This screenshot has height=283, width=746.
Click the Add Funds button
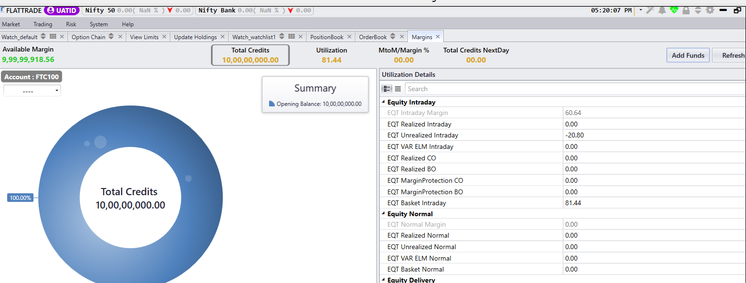tap(688, 55)
